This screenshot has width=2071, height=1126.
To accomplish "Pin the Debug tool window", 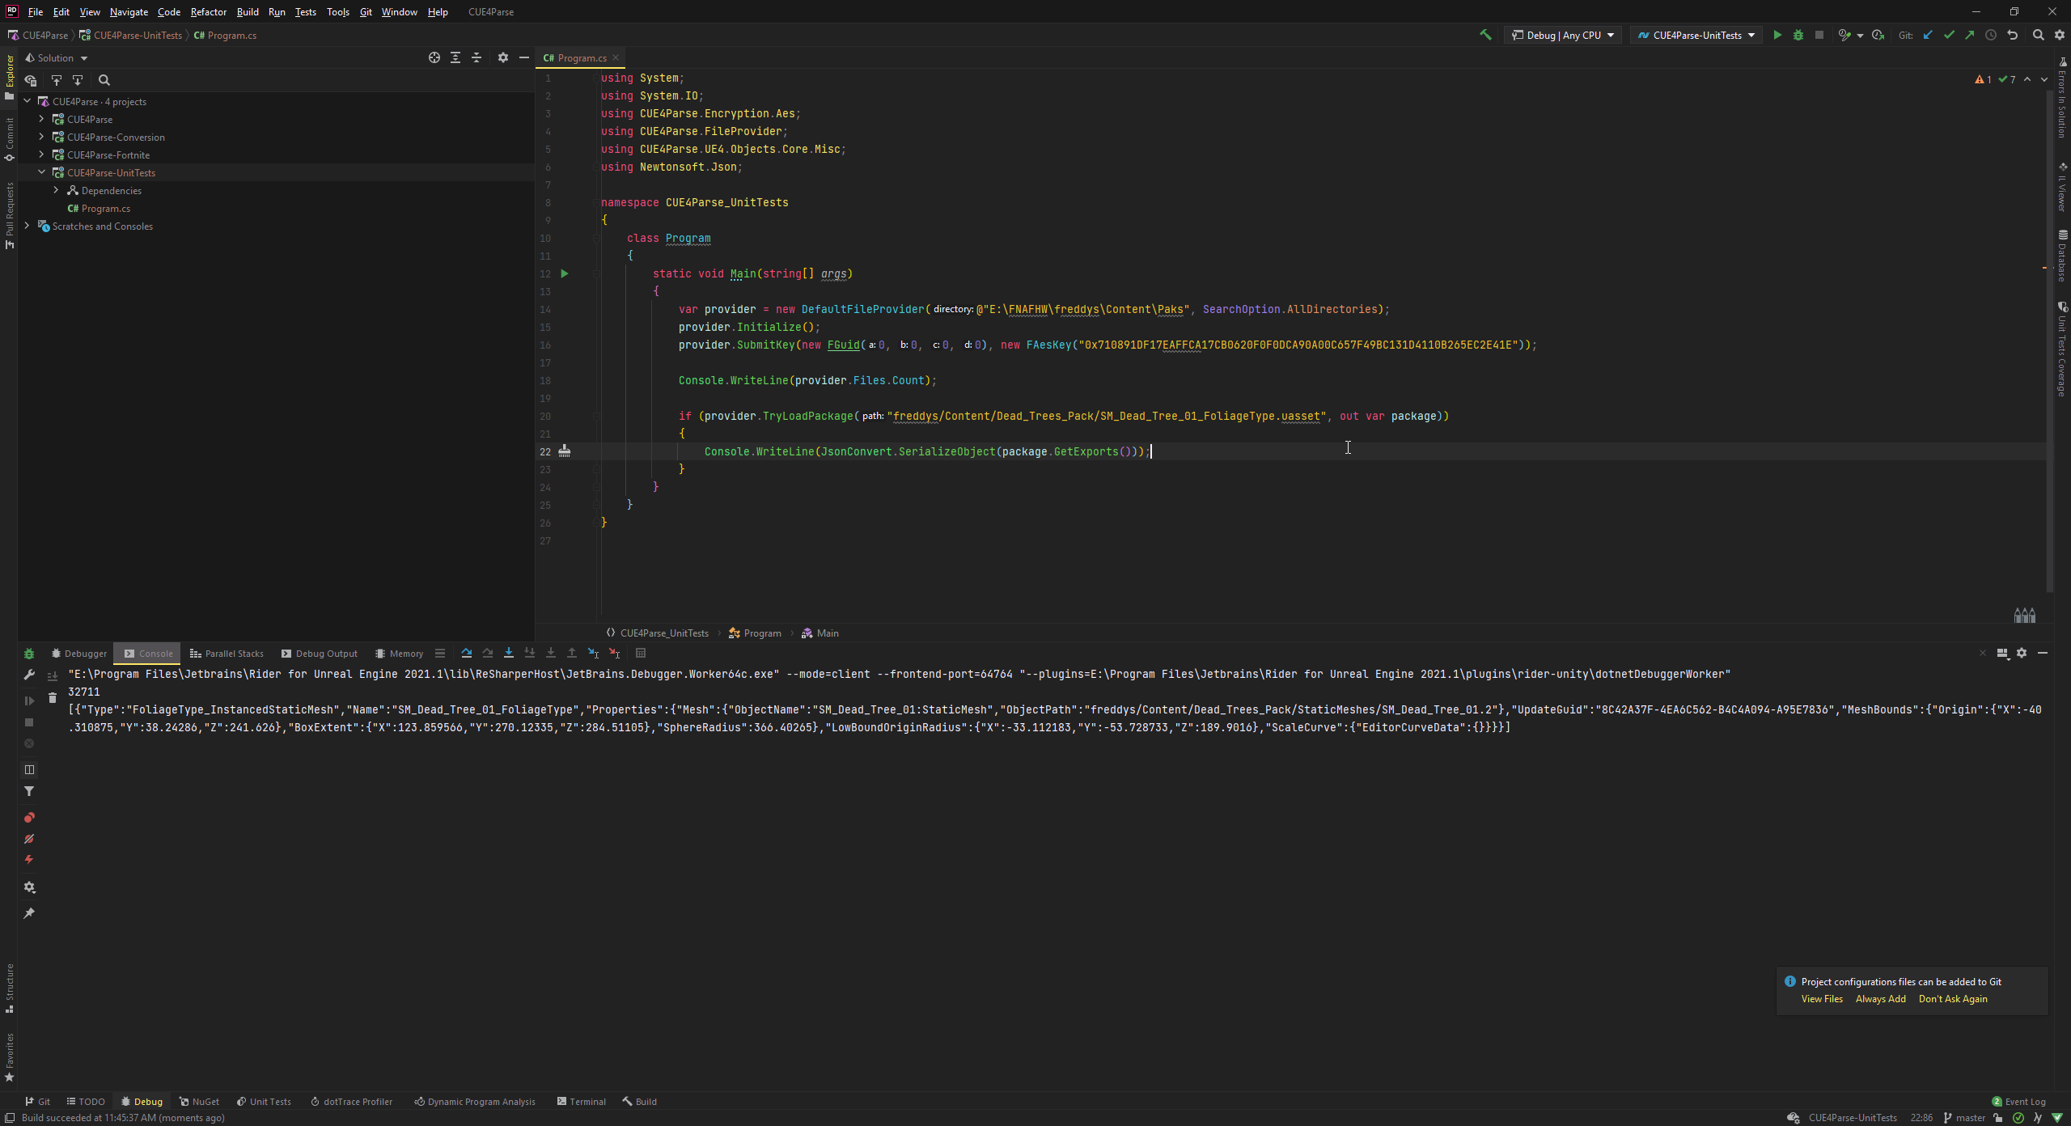I will [x=30, y=912].
